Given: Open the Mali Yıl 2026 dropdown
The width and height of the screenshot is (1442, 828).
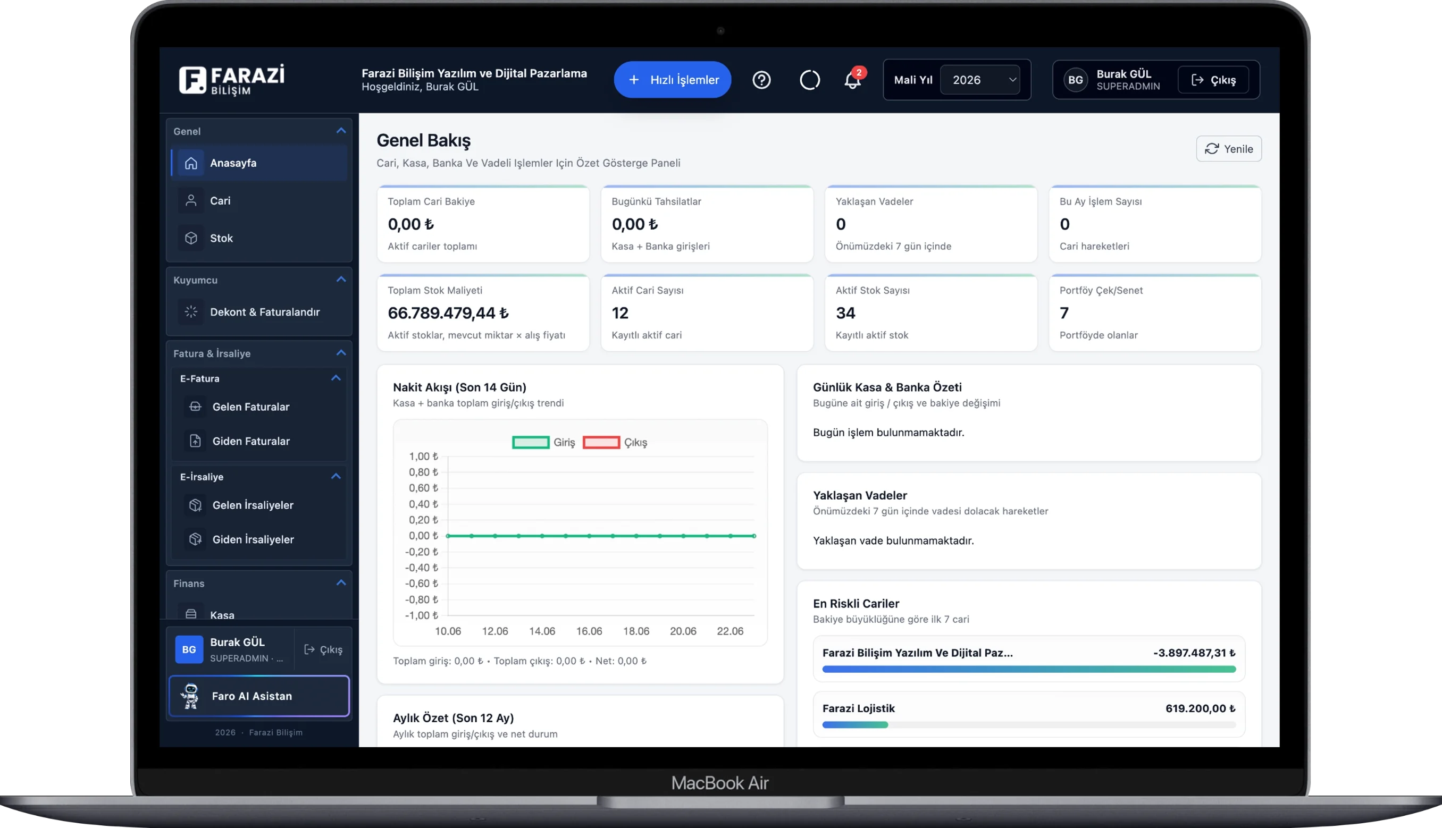Looking at the screenshot, I should tap(980, 80).
